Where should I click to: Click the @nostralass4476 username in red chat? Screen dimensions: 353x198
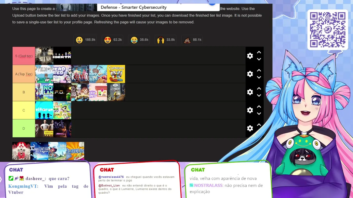pos(111,177)
